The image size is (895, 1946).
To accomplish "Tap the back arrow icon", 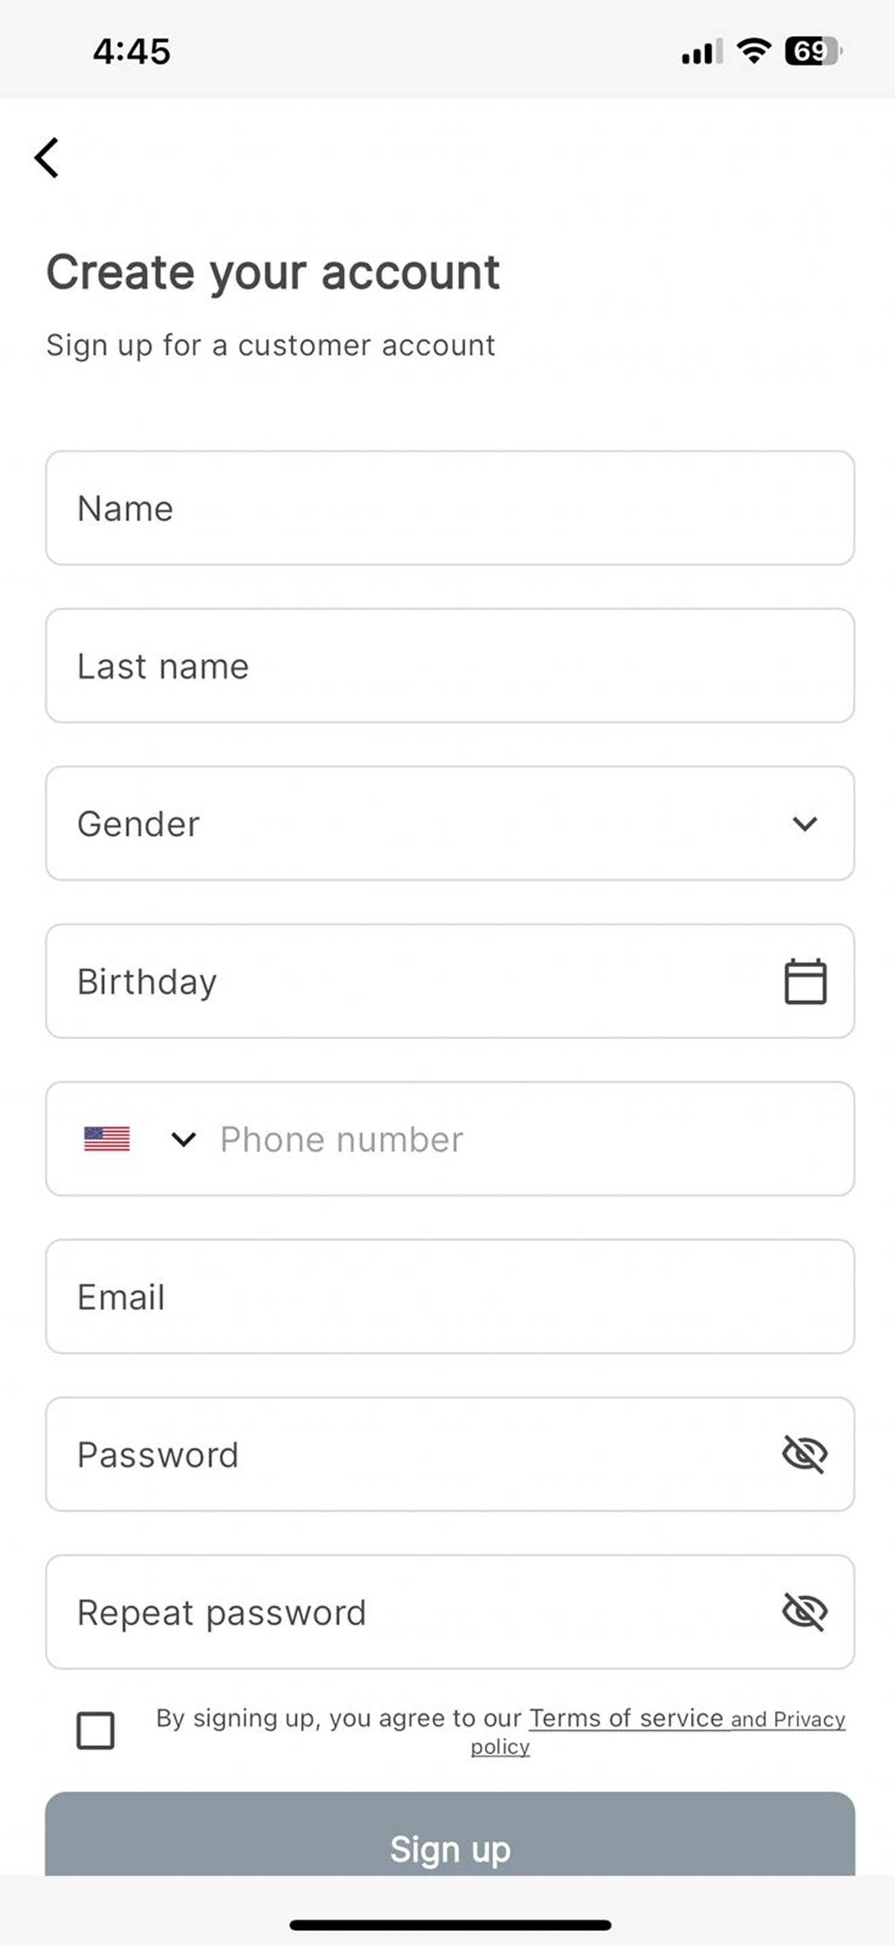I will (46, 158).
